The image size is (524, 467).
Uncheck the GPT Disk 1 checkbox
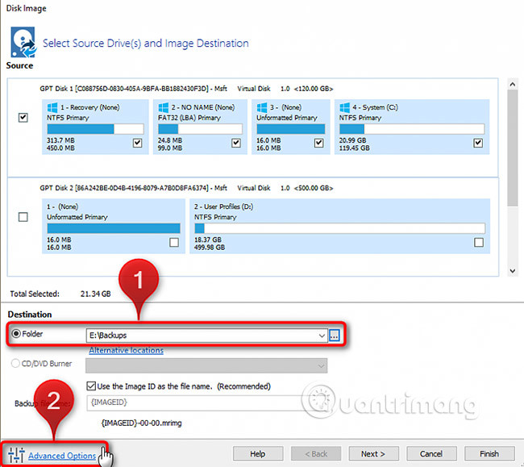click(x=23, y=118)
